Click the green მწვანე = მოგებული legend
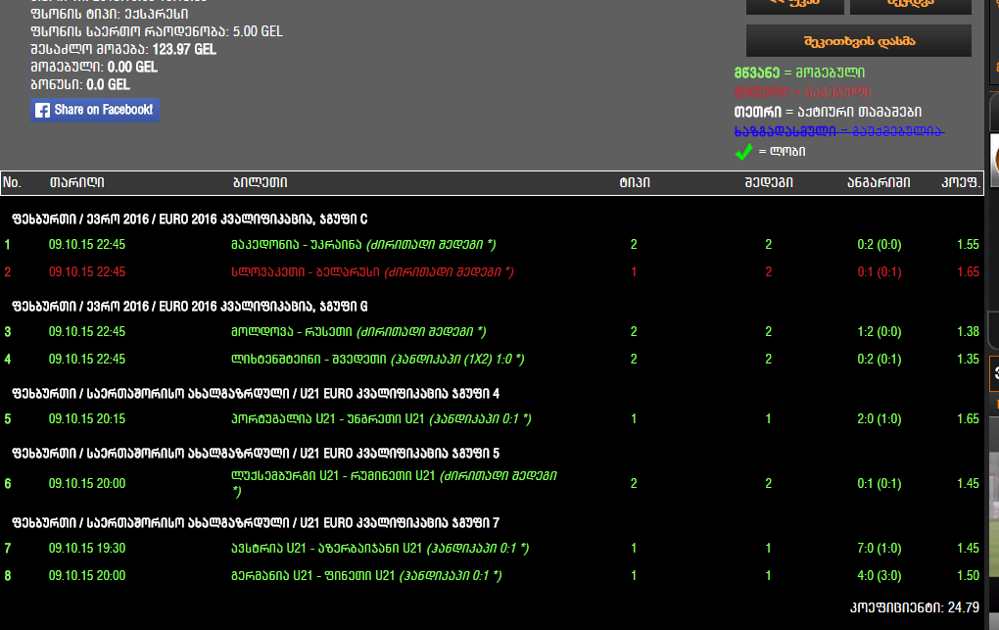Image resolution: width=999 pixels, height=630 pixels. [x=799, y=73]
